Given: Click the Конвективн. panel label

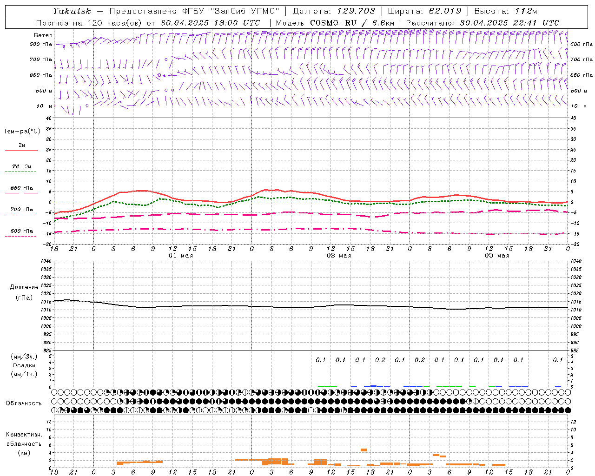Looking at the screenshot, I should 24,435.
